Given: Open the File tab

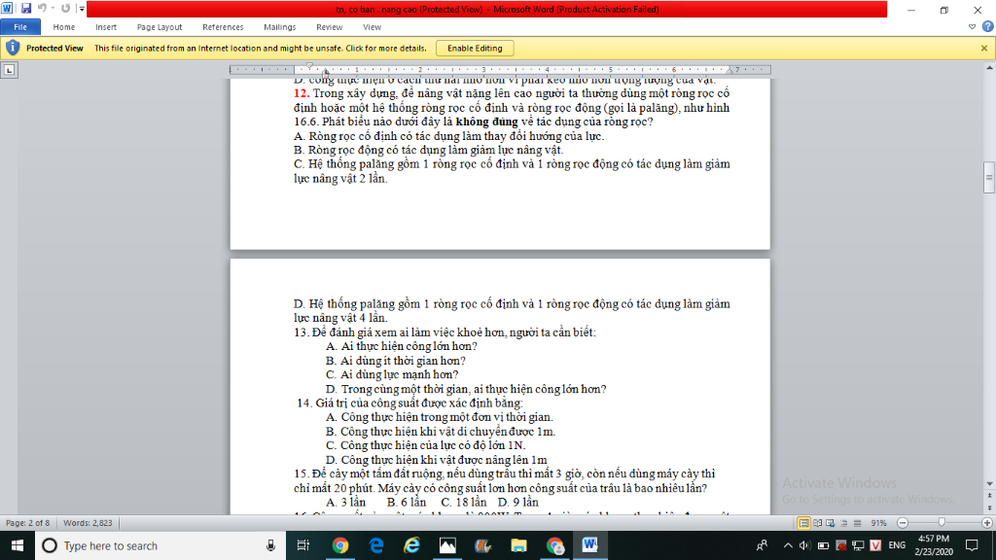Looking at the screenshot, I should [x=20, y=27].
